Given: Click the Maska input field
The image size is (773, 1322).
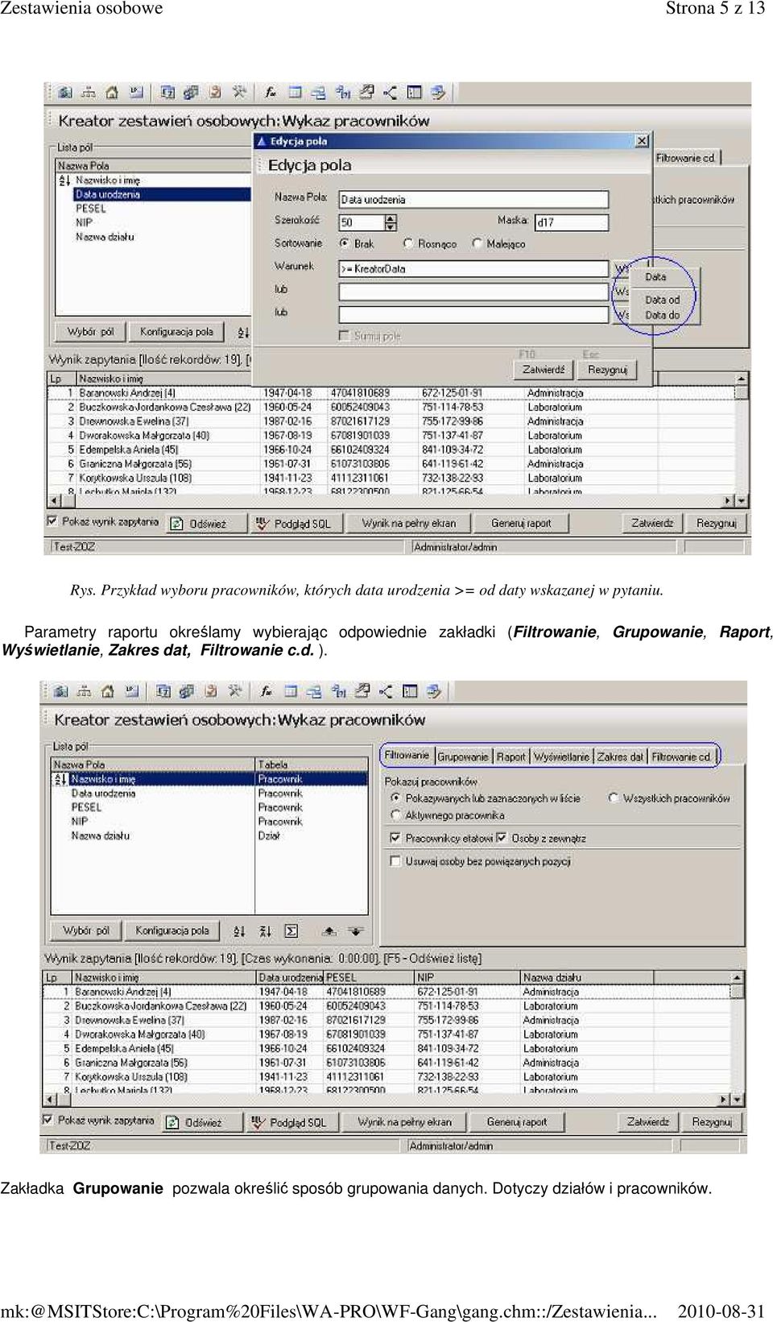Looking at the screenshot, I should 572,222.
